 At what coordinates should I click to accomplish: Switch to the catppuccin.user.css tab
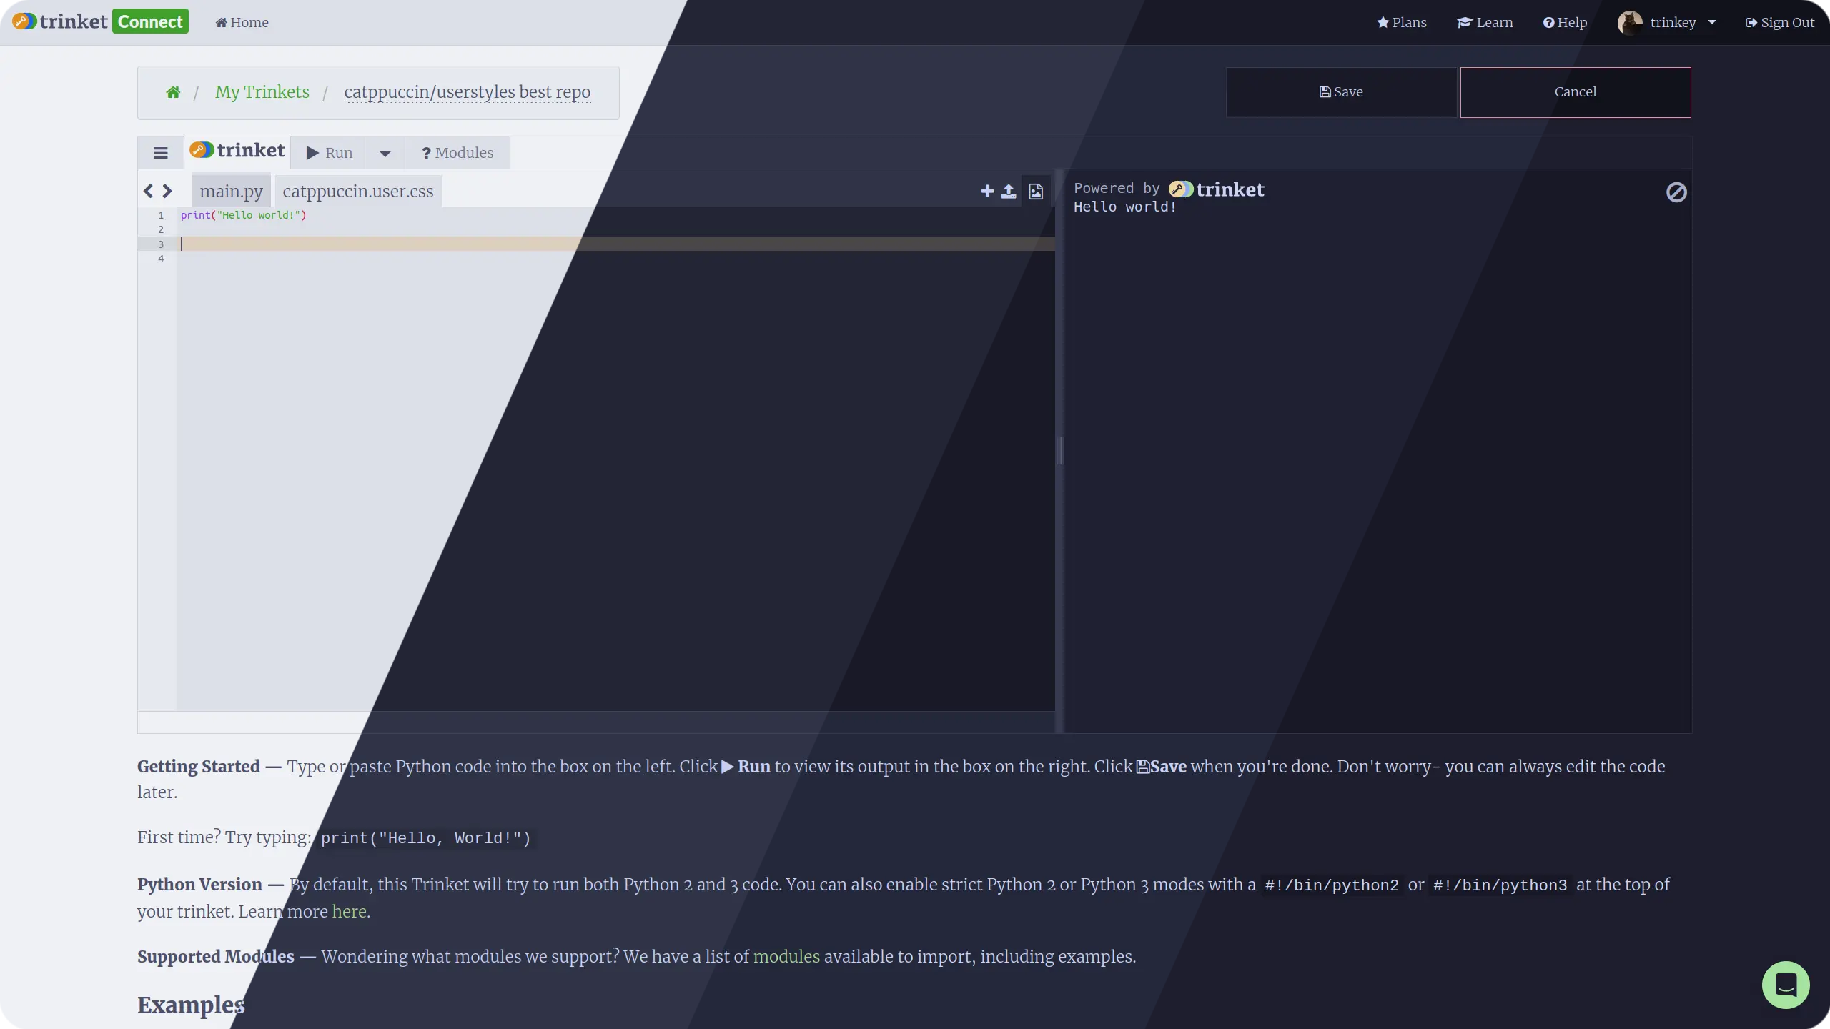[x=358, y=191]
